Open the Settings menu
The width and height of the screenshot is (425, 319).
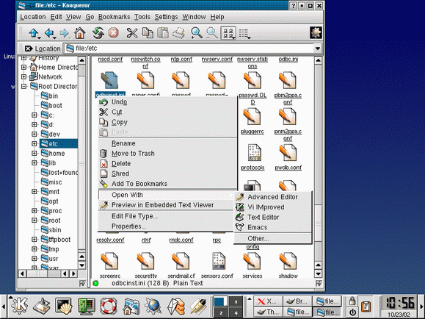click(x=166, y=17)
